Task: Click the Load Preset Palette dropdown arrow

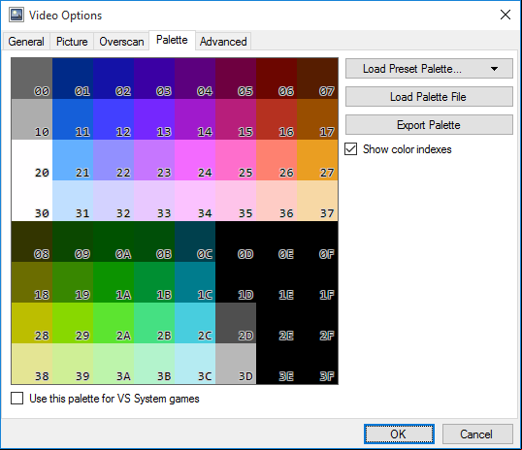Action: (x=495, y=69)
